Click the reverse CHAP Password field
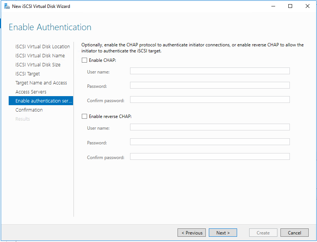The height and width of the screenshot is (242, 317). tap(210, 142)
